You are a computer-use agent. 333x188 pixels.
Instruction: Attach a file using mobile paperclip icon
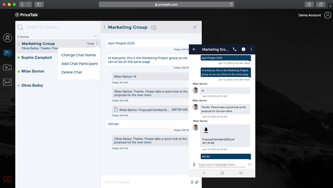(x=194, y=164)
